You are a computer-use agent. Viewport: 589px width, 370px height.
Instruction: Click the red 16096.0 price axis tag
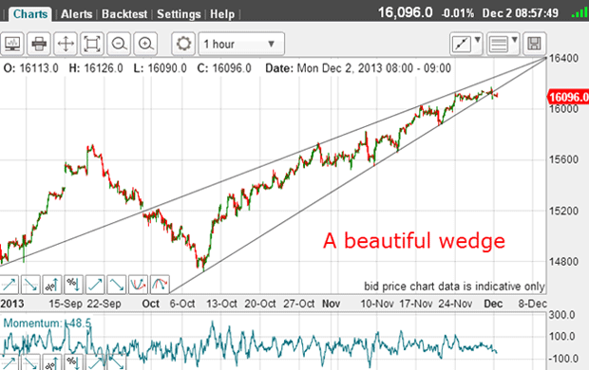568,97
